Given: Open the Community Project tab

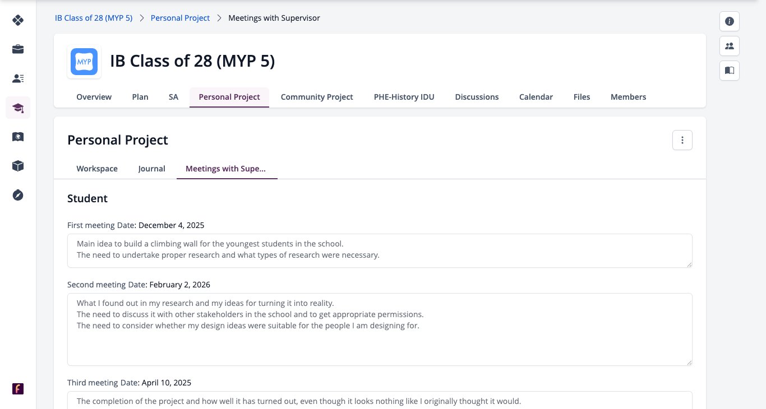Looking at the screenshot, I should coord(317,97).
